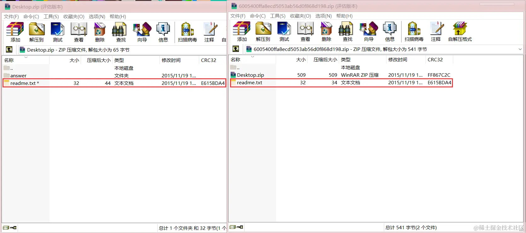This screenshot has width=526, height=233.
Task: Run 扫描病毒 in Desktop.zip window
Action: click(188, 32)
